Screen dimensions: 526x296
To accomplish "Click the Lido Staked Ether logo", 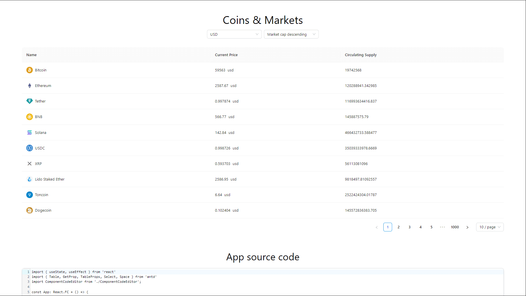I will pos(29,179).
